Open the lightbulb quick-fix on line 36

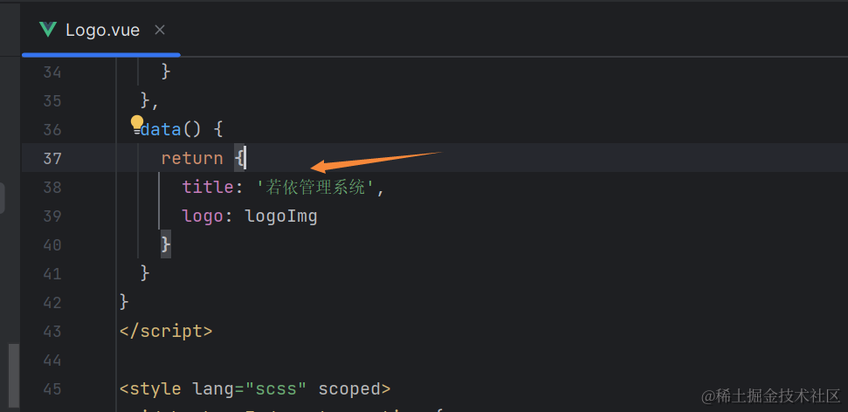pyautogui.click(x=137, y=124)
